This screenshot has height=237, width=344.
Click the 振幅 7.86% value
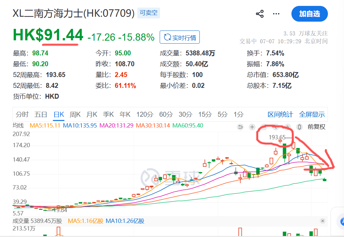(x=275, y=64)
